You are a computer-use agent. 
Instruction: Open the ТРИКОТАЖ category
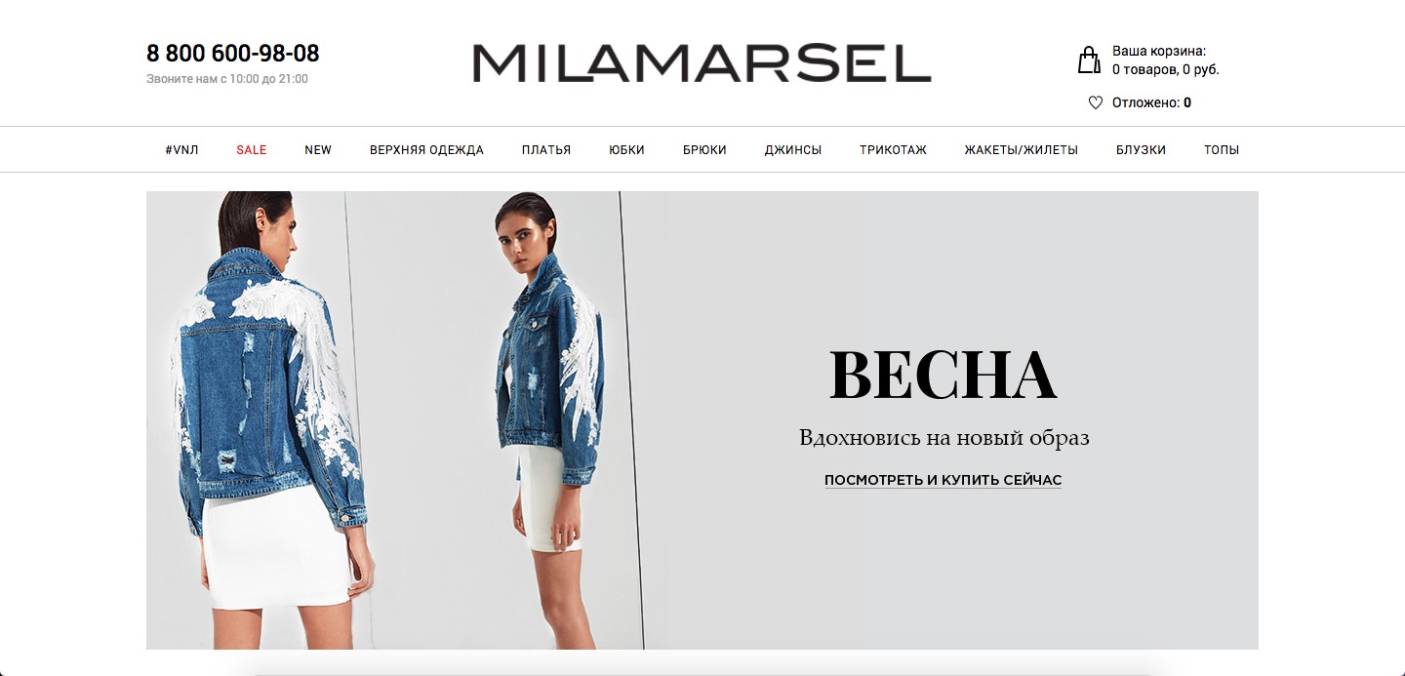(x=893, y=149)
